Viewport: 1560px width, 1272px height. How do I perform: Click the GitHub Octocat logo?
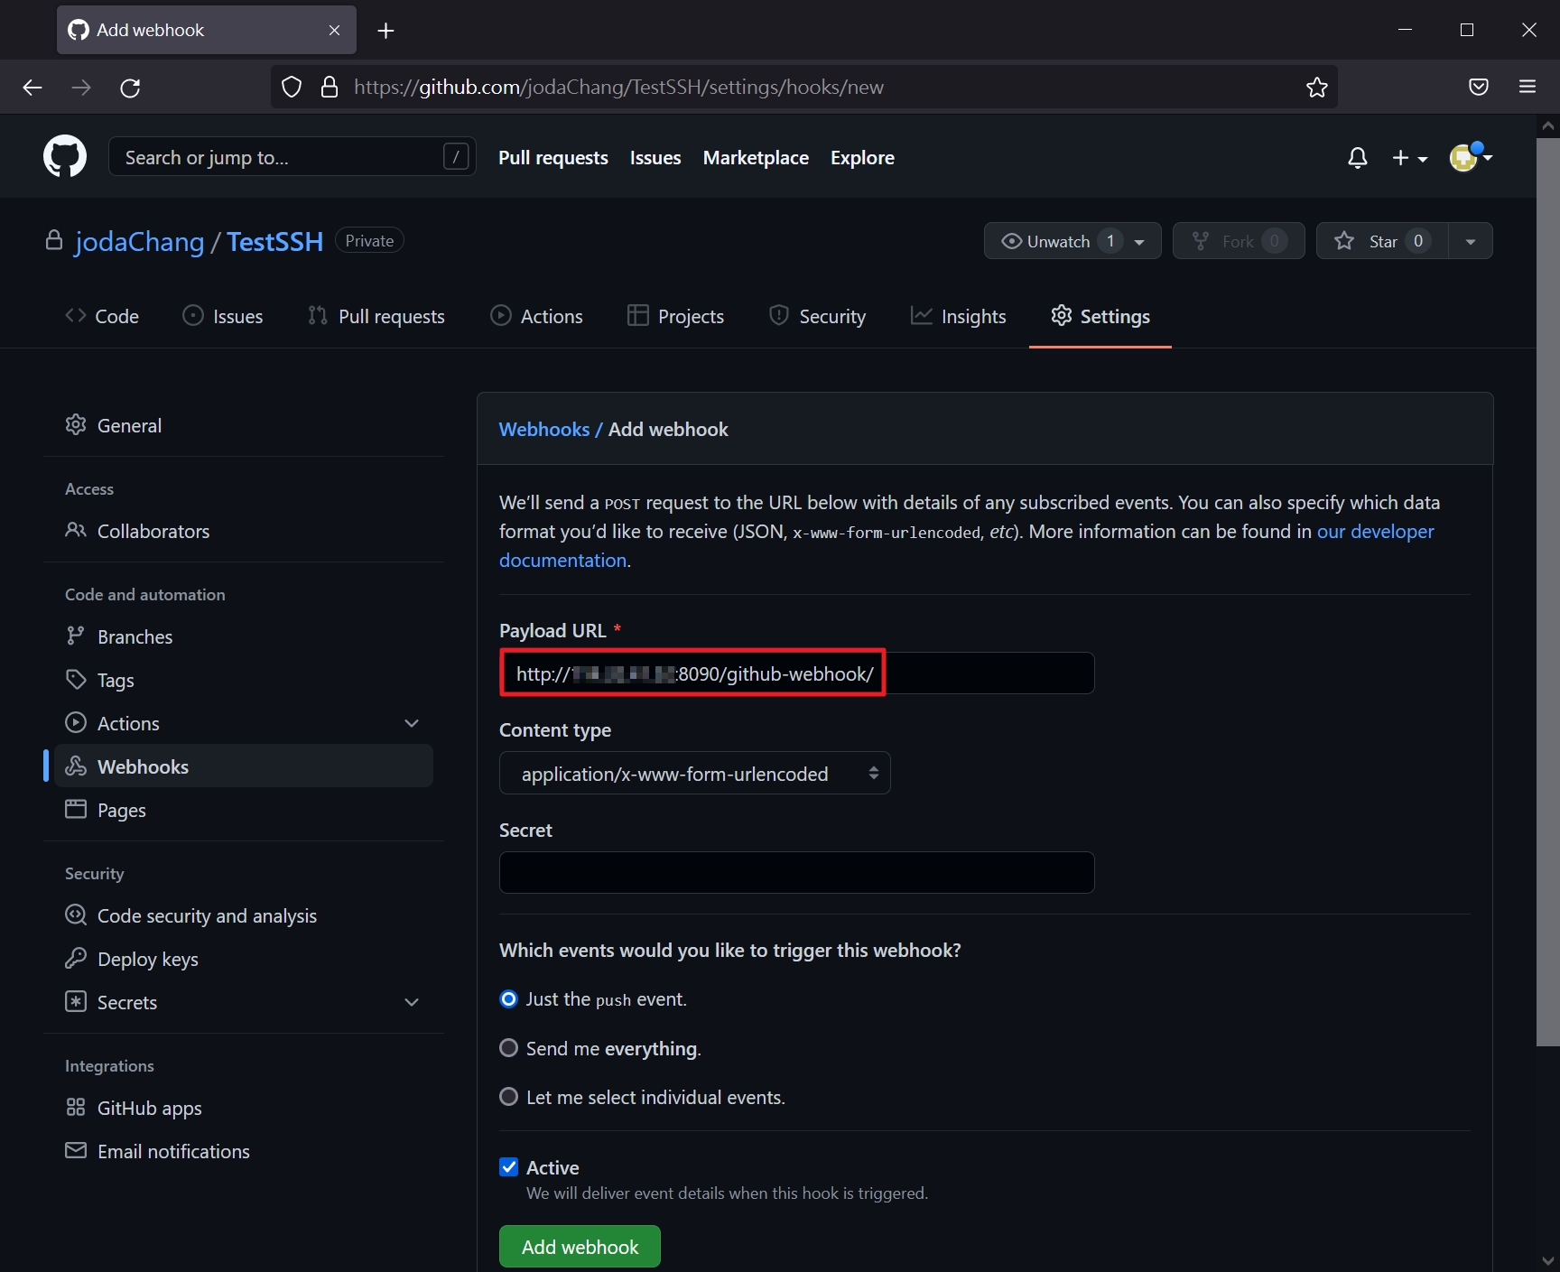[65, 157]
